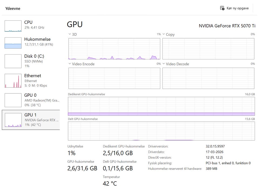Click the Video Decode graph area
The image size is (259, 191).
[x=208, y=78]
